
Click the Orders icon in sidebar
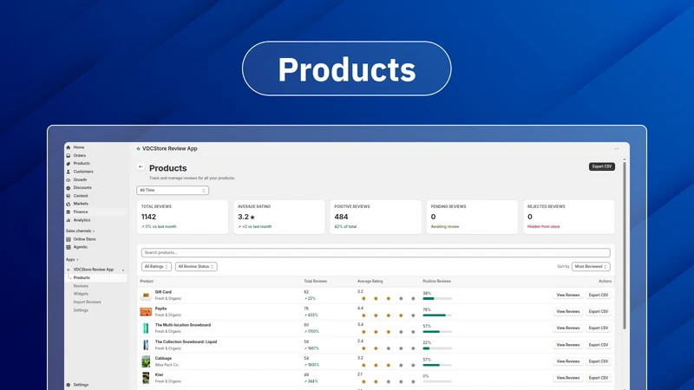[x=69, y=156]
